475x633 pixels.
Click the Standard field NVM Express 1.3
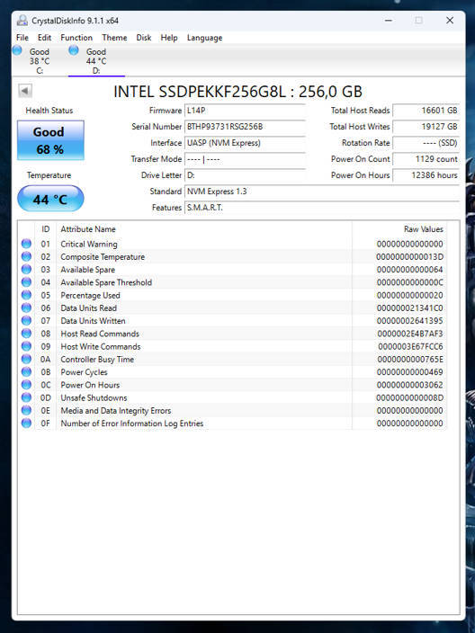[322, 191]
